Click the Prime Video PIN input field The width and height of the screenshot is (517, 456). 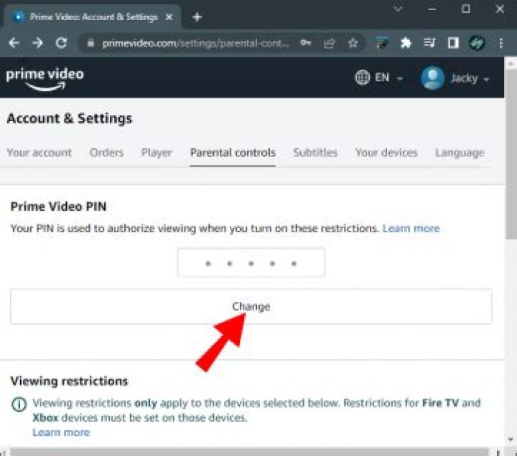[x=251, y=263]
